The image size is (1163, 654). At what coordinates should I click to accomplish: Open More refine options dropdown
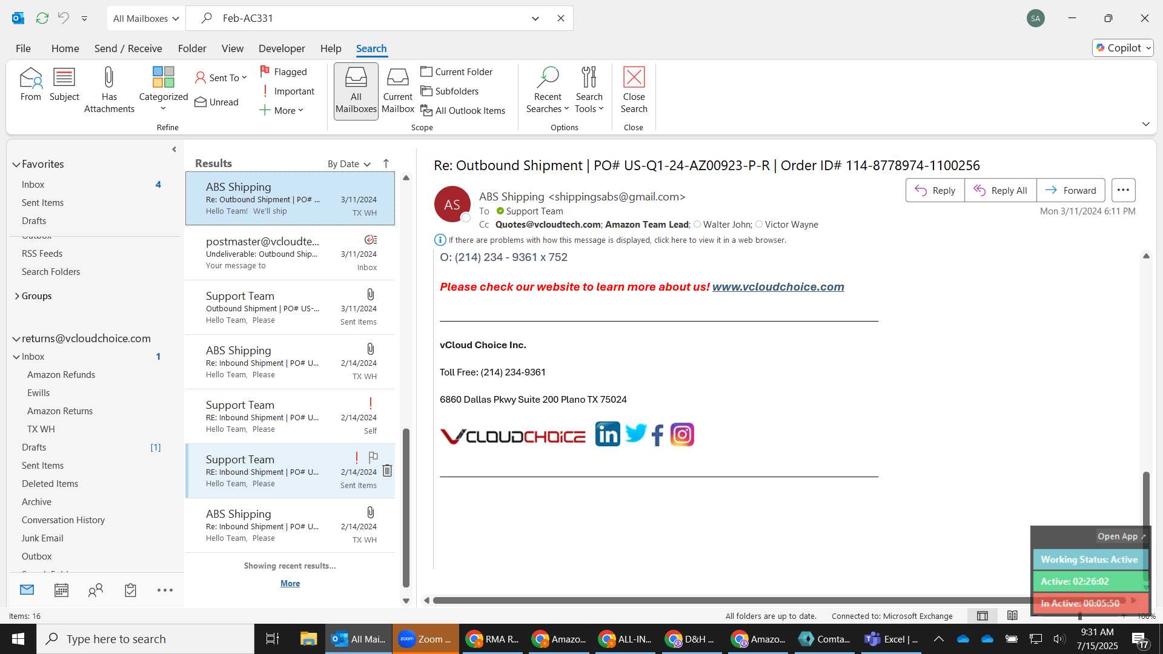click(281, 110)
